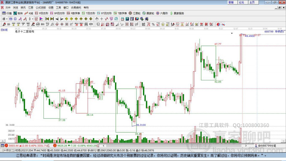
Task: Open the 公式选股 menu
Action: tap(41, 8)
